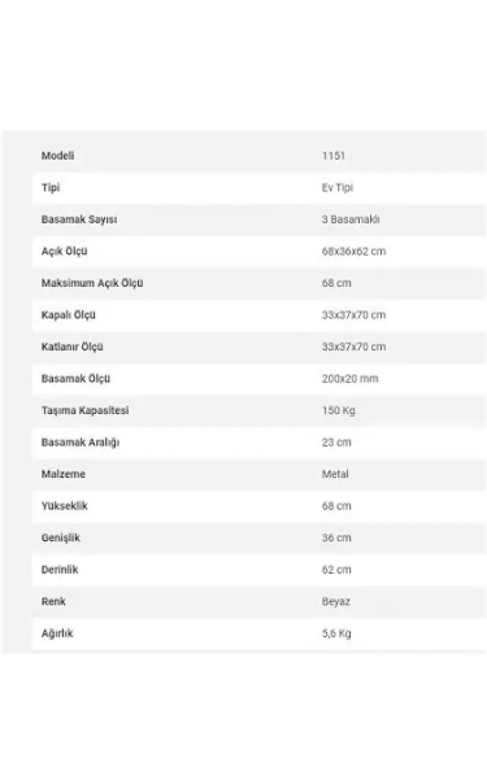Screen dimensions: 487x784
Task: Select the 200x20 mm step size value
Action: (350, 378)
